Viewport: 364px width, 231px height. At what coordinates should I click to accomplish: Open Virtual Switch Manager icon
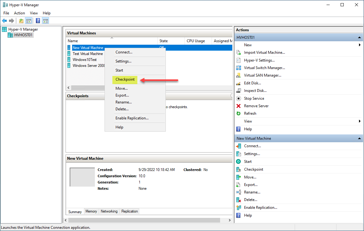coord(239,68)
